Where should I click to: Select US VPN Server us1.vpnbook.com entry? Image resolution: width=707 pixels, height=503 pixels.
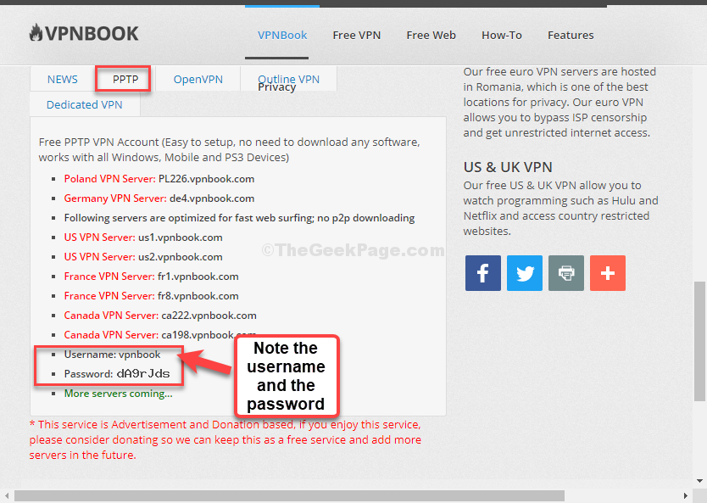[143, 238]
